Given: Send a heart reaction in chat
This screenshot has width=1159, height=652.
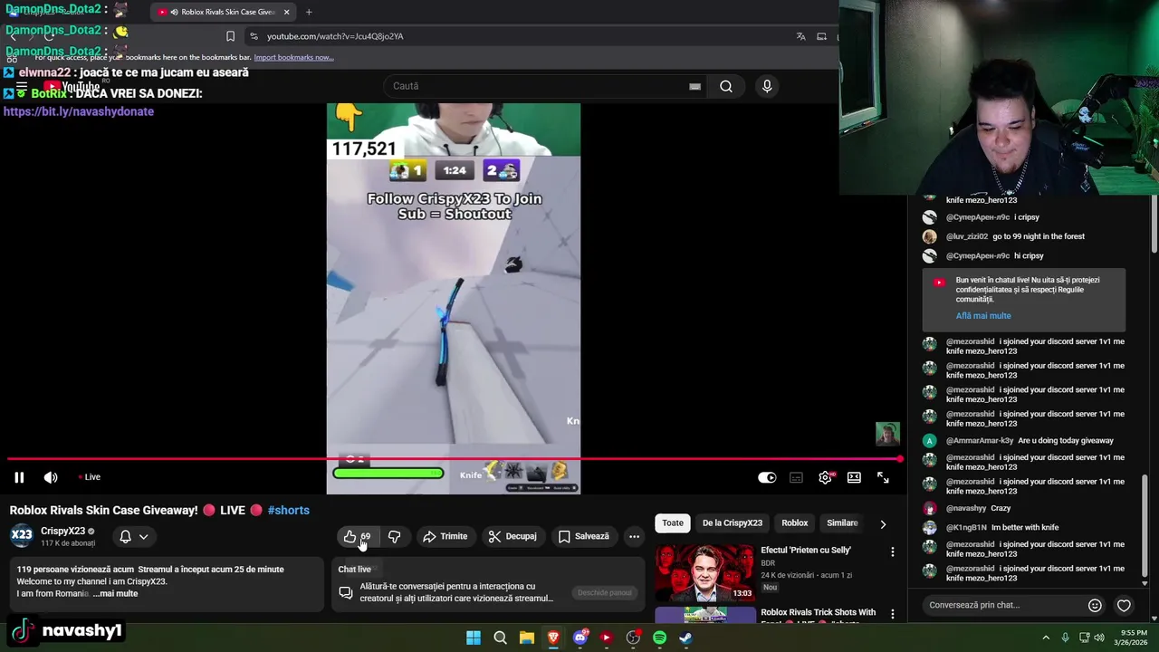Looking at the screenshot, I should tap(1124, 605).
